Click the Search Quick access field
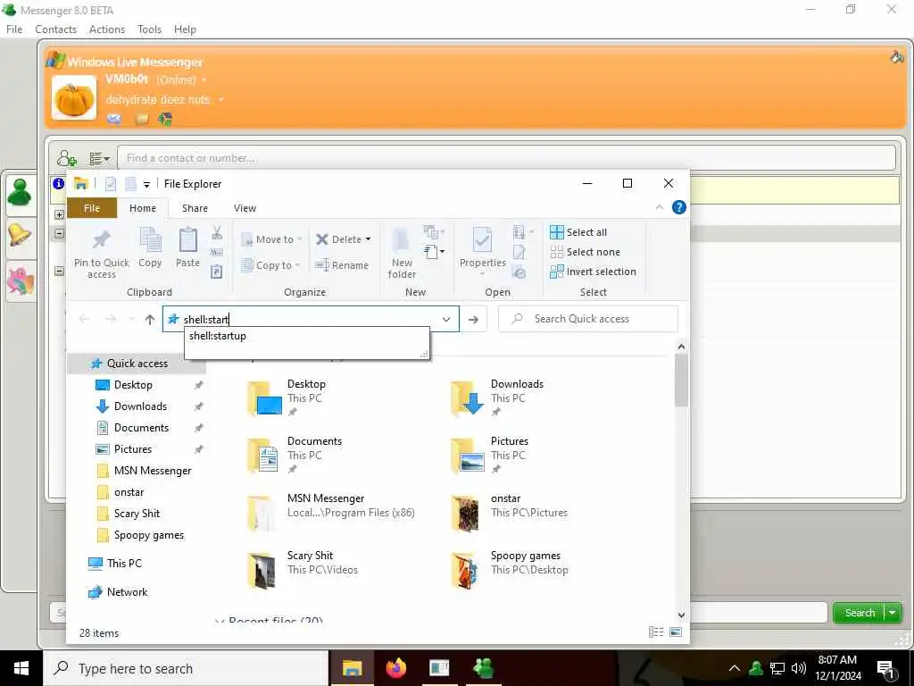 click(588, 319)
